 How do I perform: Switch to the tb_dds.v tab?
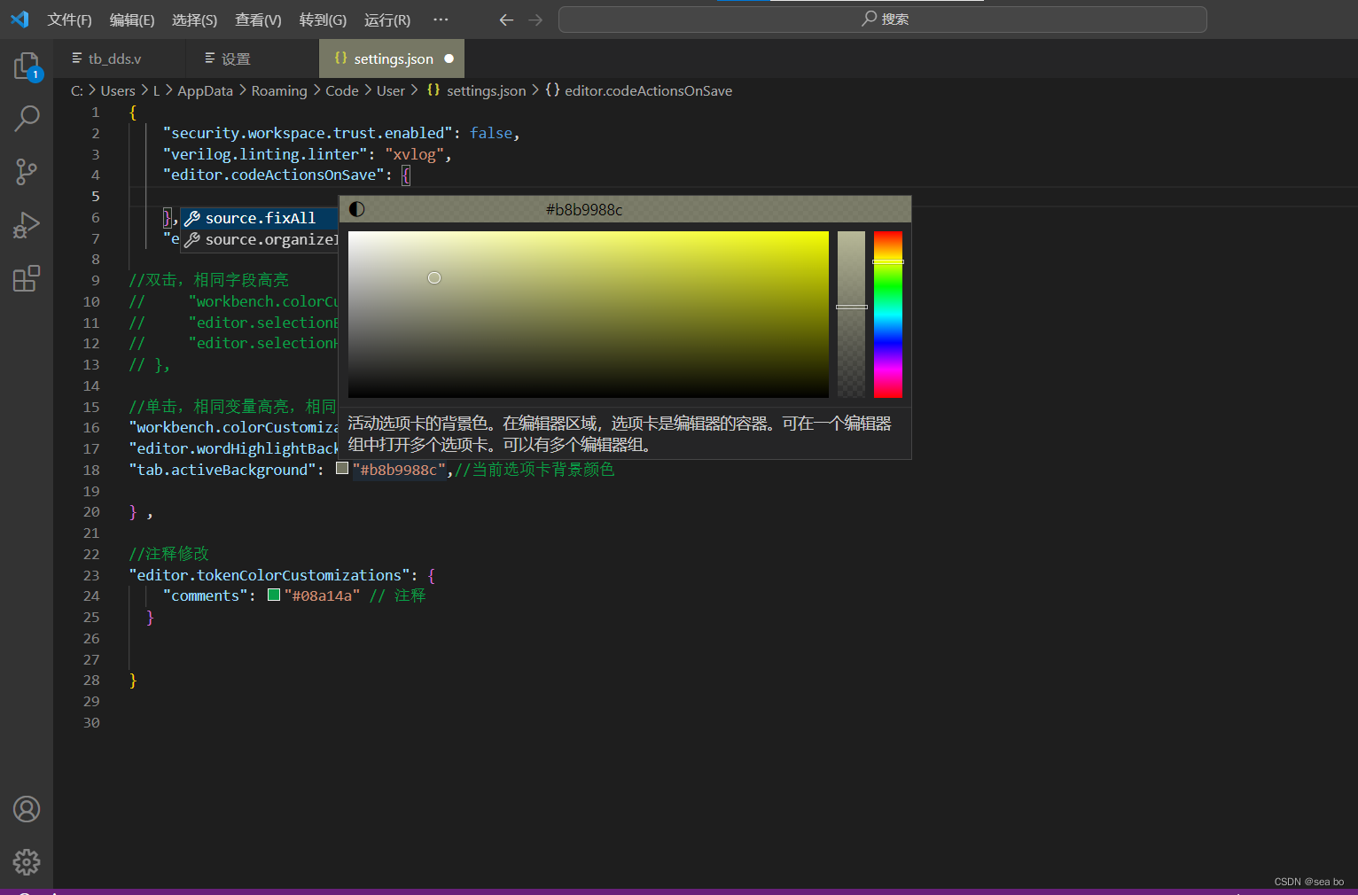[x=120, y=58]
